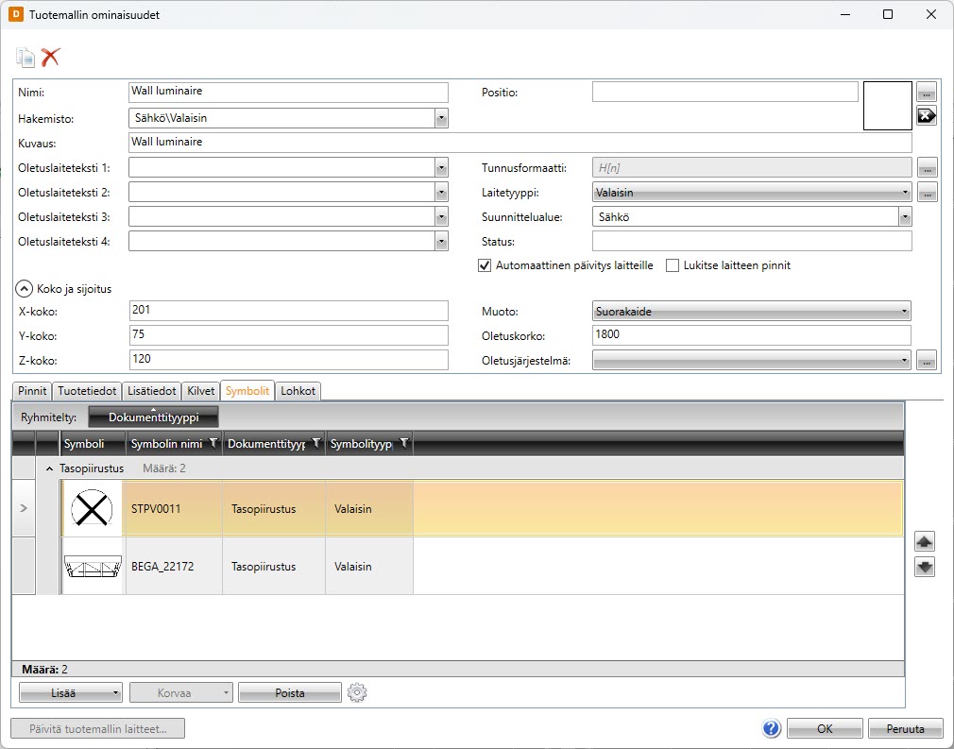Click the Nimi input field

288,92
